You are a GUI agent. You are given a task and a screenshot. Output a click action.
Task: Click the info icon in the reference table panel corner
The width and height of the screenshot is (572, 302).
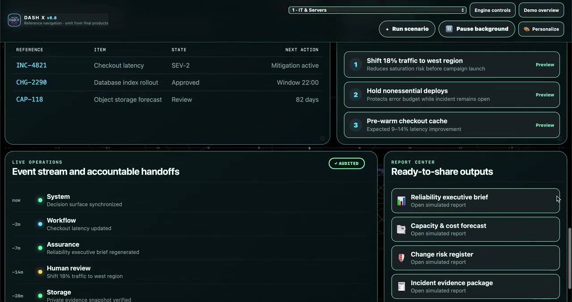coord(323,138)
